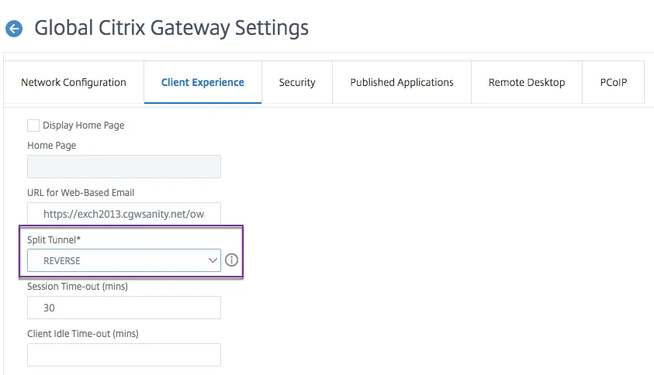
Task: Click the Session Time-out field
Action: tap(124, 308)
